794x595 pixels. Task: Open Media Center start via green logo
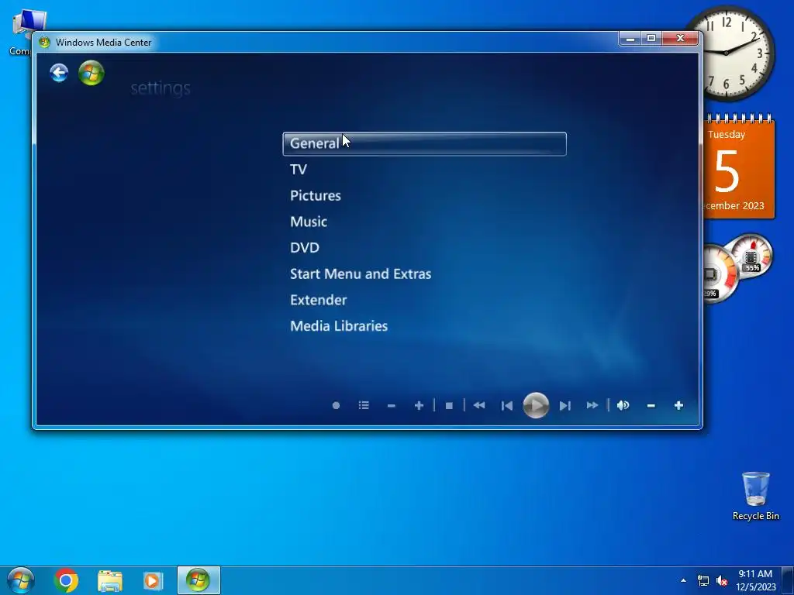[91, 73]
